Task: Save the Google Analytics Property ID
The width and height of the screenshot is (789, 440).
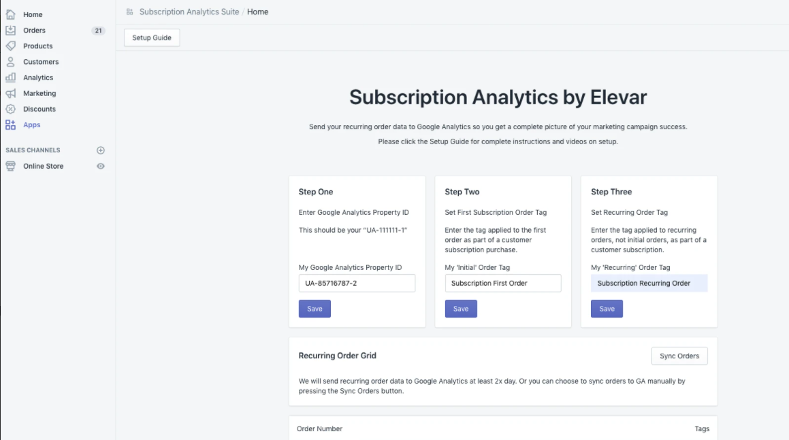Action: point(315,309)
